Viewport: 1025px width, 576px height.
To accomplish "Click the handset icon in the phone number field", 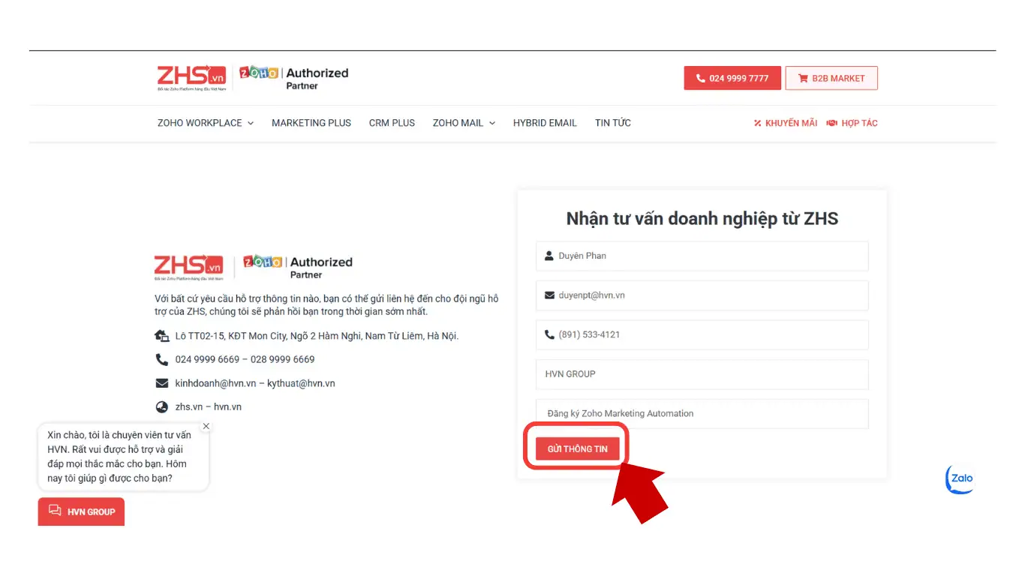I will click(x=549, y=334).
